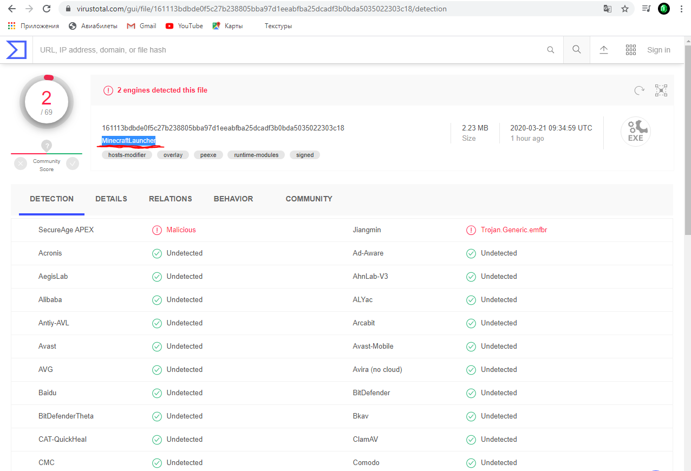Click the translate page icon
691x471 pixels.
(608, 9)
